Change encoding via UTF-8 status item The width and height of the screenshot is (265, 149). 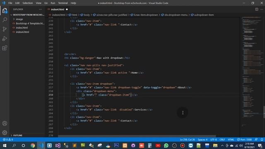[x=214, y=139]
